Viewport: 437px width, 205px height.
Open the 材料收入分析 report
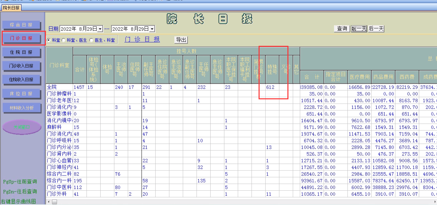click(x=21, y=108)
